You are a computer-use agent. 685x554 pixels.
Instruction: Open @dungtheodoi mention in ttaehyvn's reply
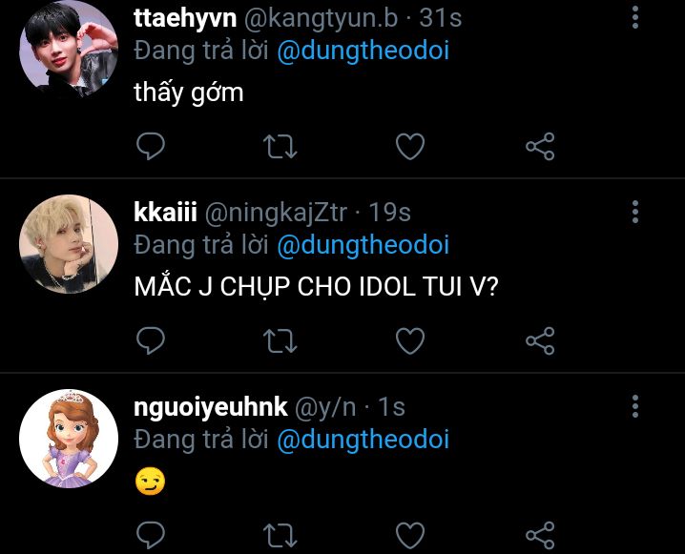(363, 51)
